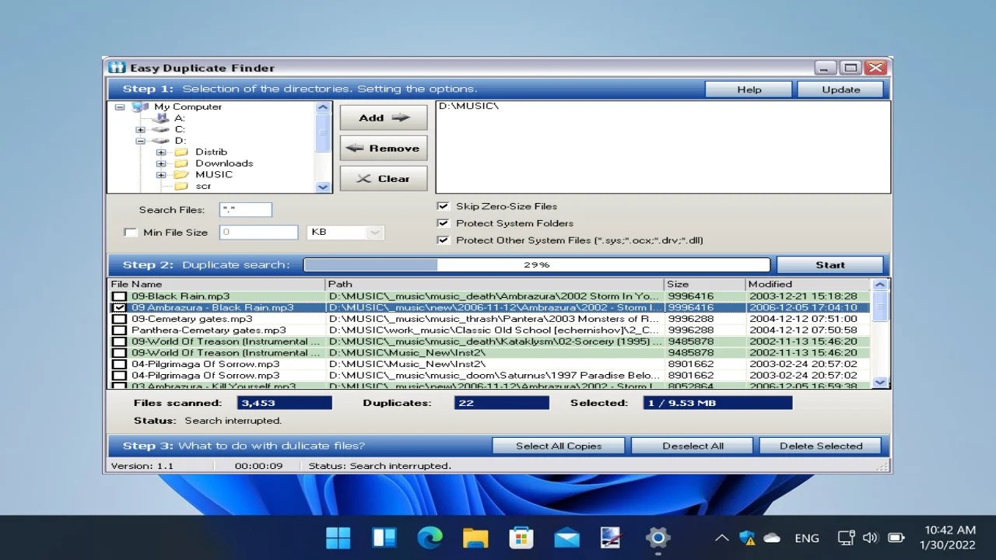The width and height of the screenshot is (996, 560).
Task: Click the Easy Duplicate Finder title bar icon
Action: pyautogui.click(x=117, y=68)
